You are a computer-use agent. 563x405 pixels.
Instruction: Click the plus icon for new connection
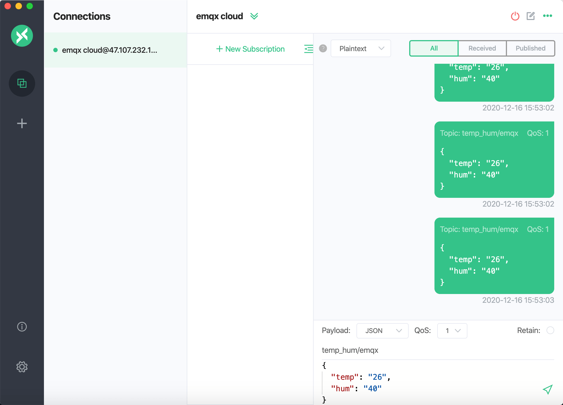22,123
